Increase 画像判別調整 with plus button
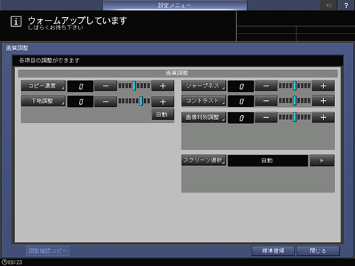 [x=323, y=117]
